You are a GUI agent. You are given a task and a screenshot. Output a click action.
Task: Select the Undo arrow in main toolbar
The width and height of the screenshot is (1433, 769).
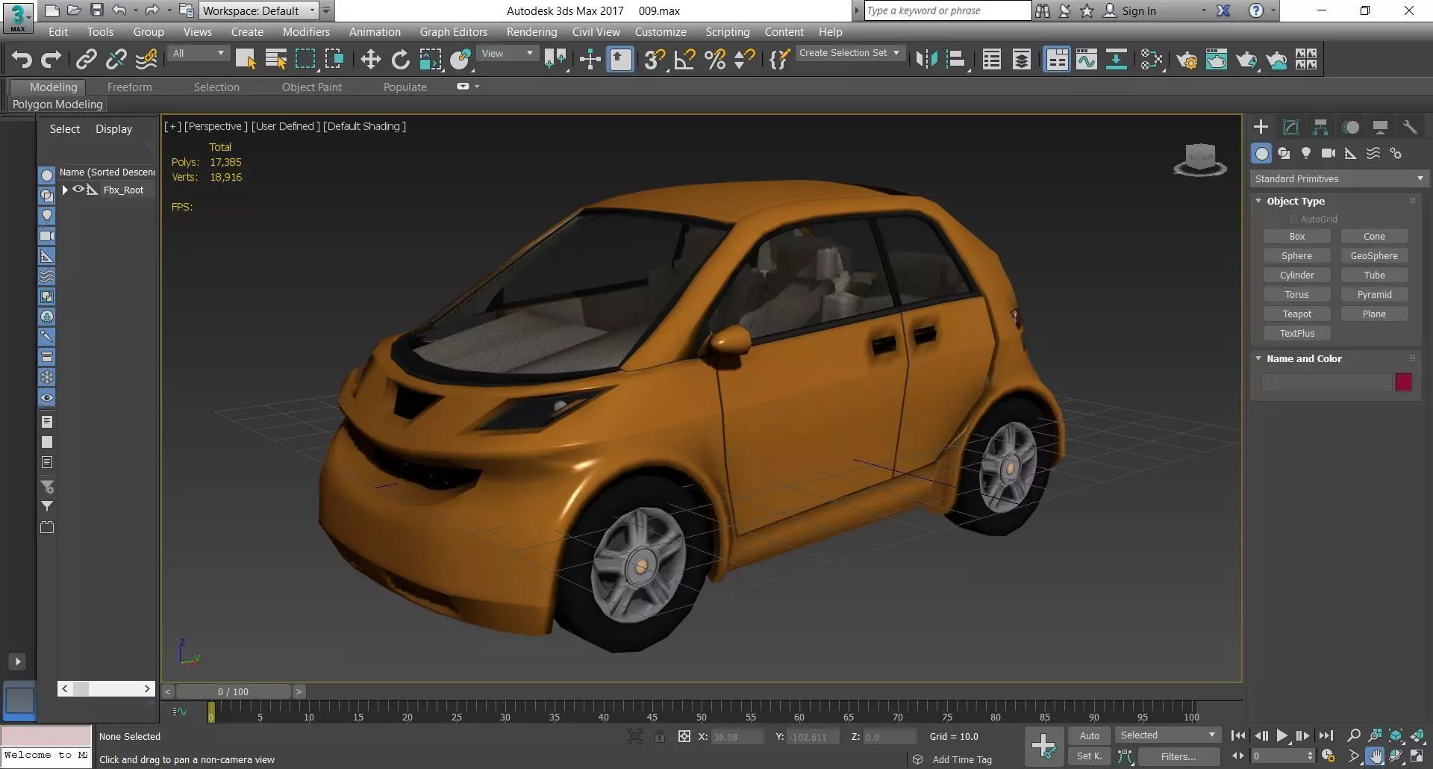[22, 60]
